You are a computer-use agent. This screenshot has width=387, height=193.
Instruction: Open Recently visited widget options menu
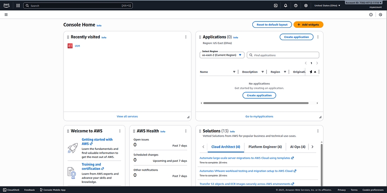click(186, 37)
